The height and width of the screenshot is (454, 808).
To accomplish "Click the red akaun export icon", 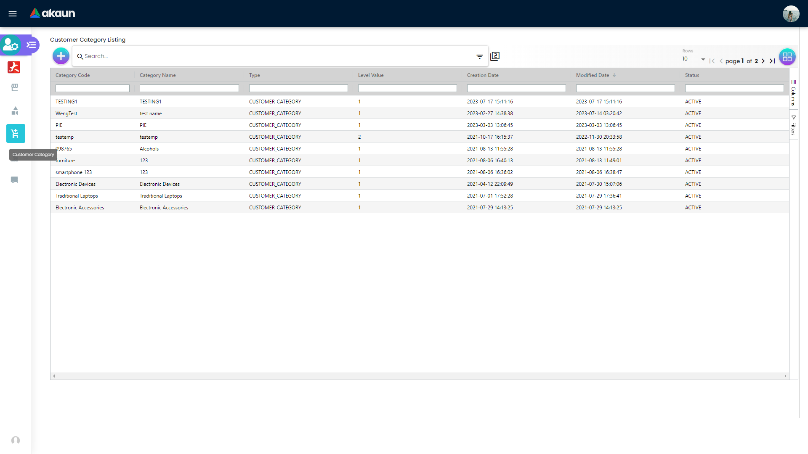I will click(x=13, y=67).
